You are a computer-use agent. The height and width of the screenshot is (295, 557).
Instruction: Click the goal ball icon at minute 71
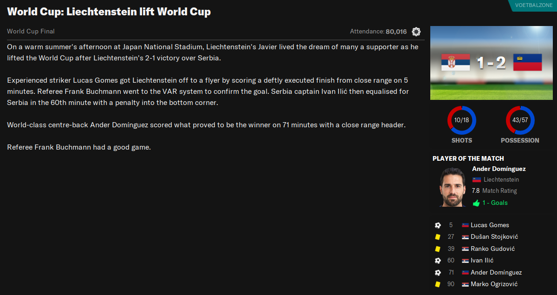438,273
